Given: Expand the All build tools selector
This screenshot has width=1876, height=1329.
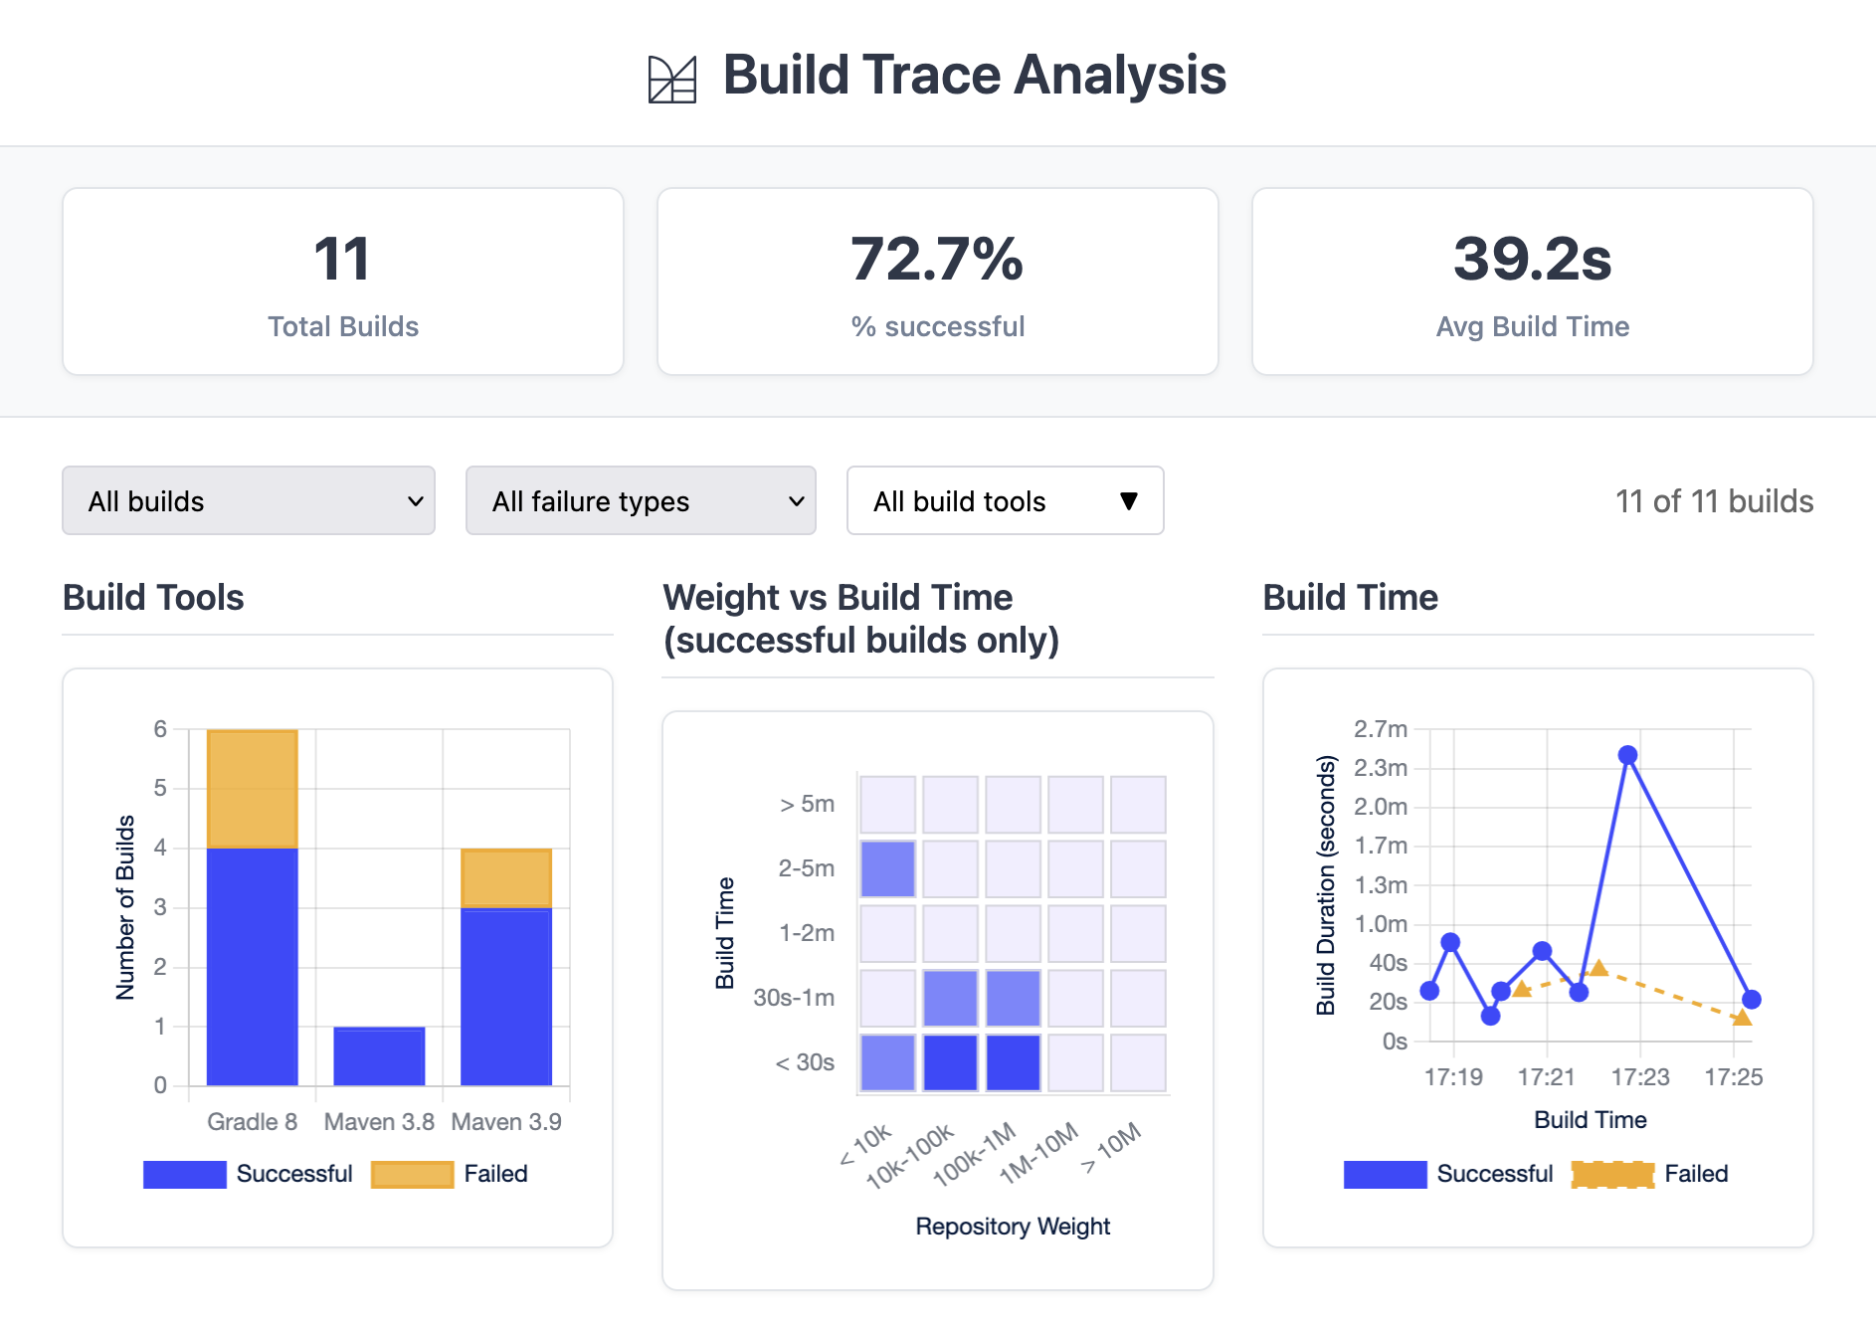Looking at the screenshot, I should 1005,500.
